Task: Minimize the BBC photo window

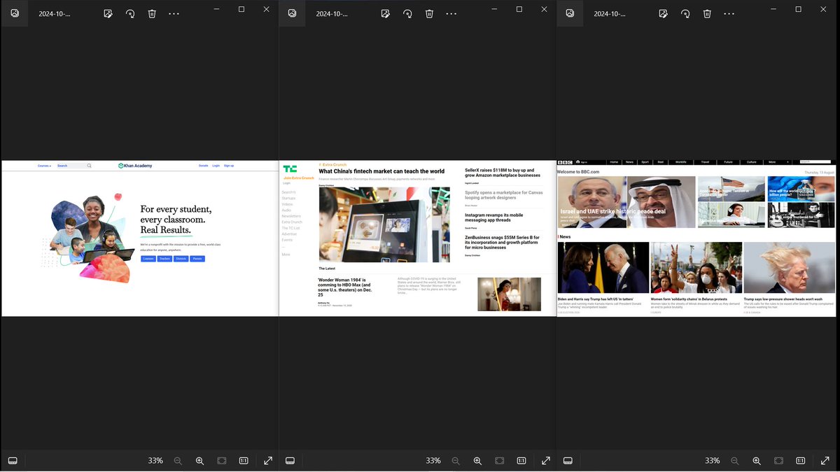Action: click(x=773, y=9)
